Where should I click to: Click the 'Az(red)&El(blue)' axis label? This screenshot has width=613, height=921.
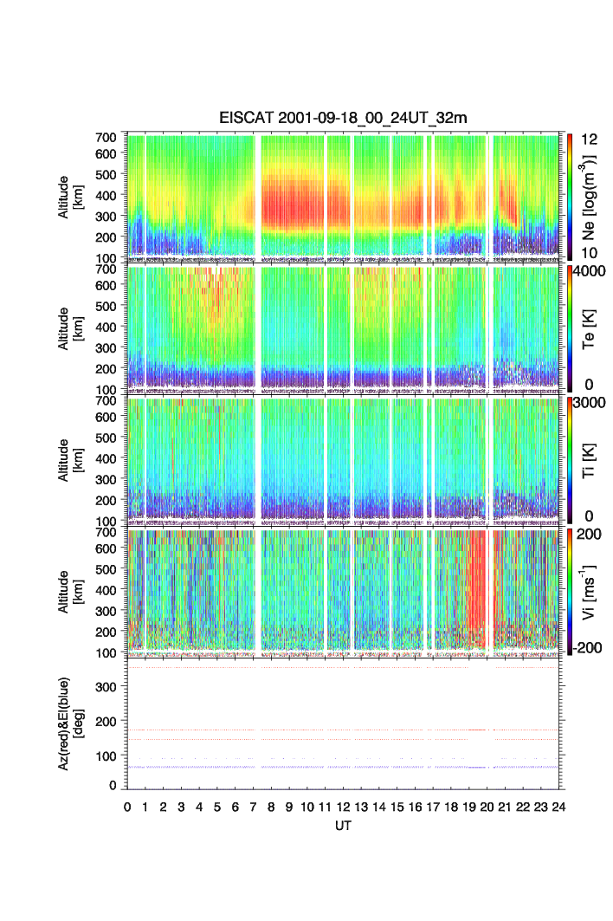coord(69,724)
